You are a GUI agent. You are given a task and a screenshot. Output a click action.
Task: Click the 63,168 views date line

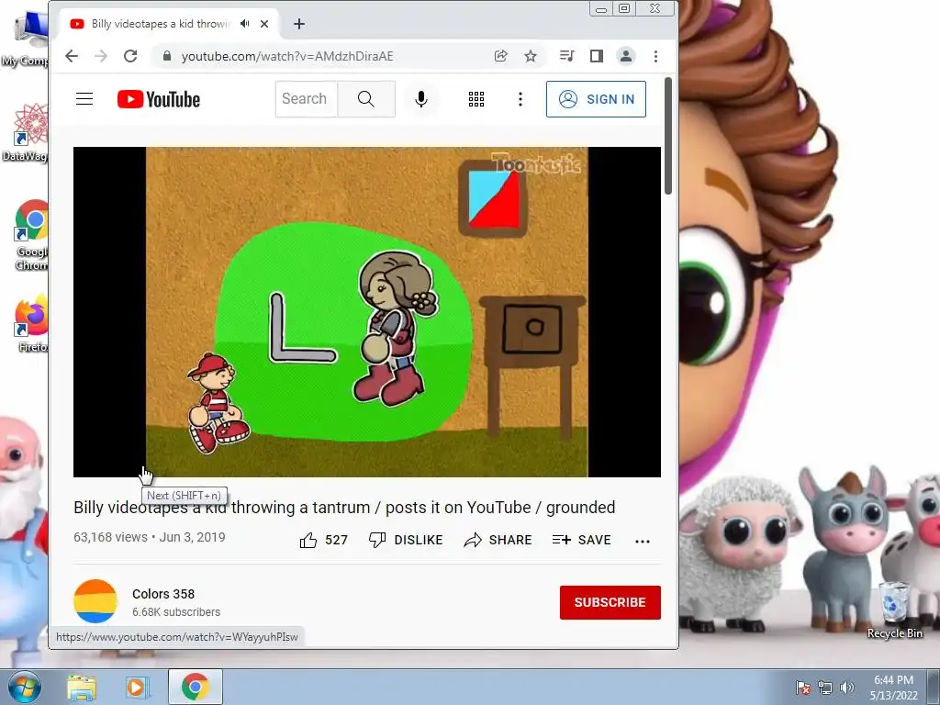pyautogui.click(x=150, y=537)
